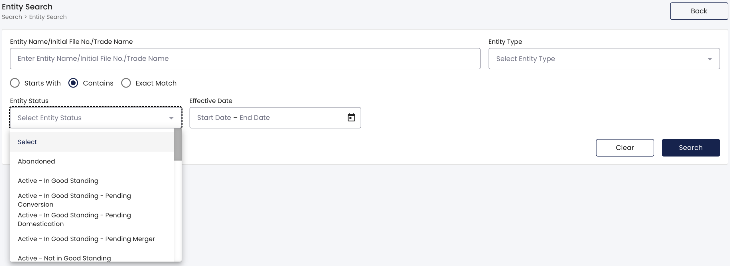
Task: Go back using the Back button
Action: tap(699, 11)
